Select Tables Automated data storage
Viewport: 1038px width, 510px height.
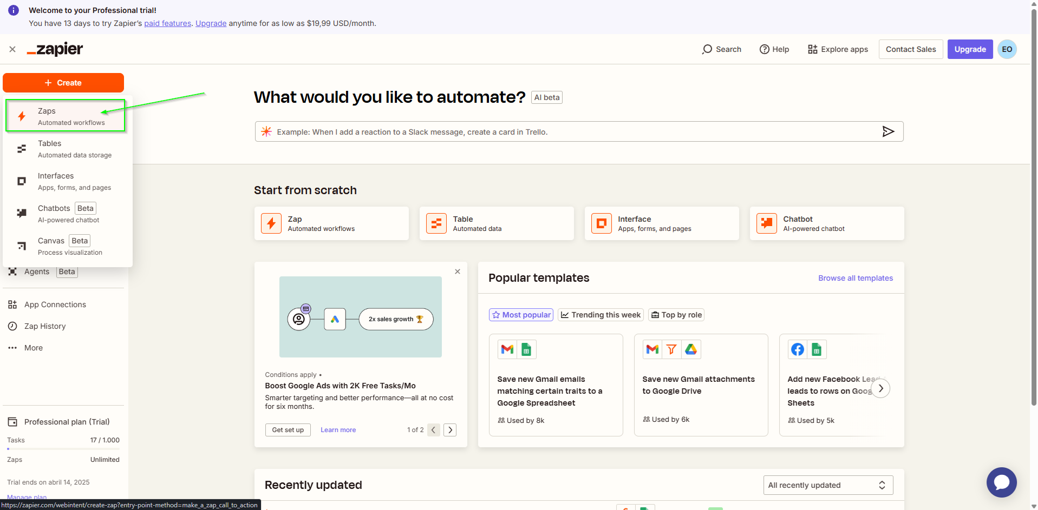tap(68, 149)
